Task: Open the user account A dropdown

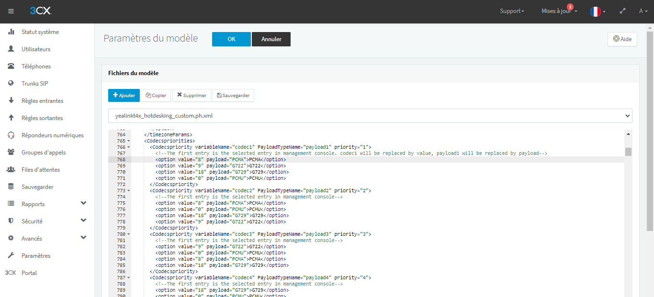Action: (x=643, y=11)
